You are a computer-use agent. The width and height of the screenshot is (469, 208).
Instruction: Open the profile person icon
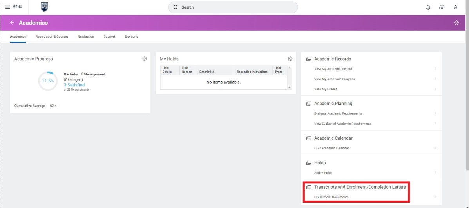point(456,7)
